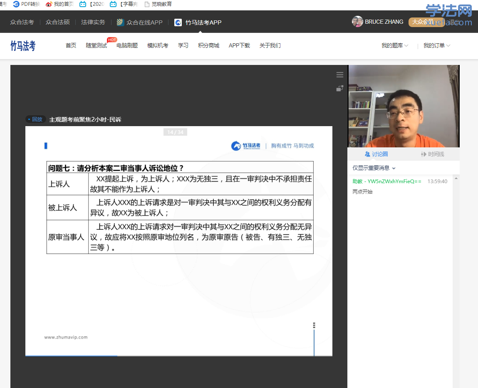The height and width of the screenshot is (388, 478).
Task: Expand the 我的题库 dropdown
Action: [x=395, y=45]
